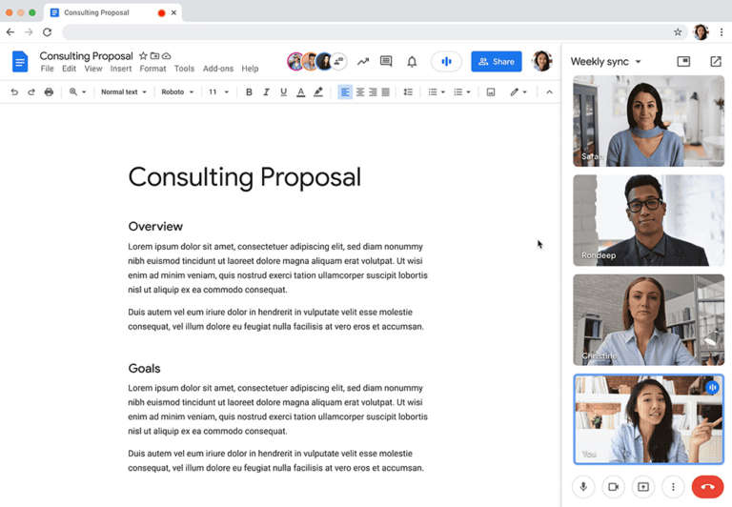Image resolution: width=732 pixels, height=507 pixels.
Task: Expand the Weekly sync dropdown
Action: point(606,62)
